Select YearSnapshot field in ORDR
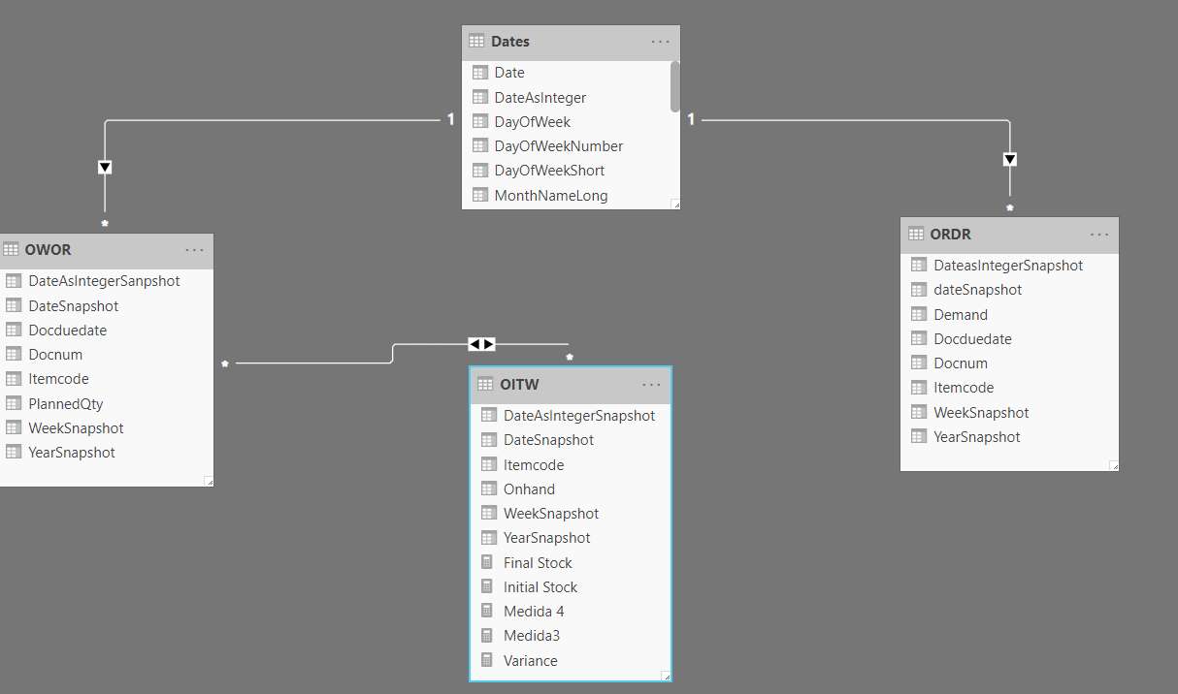The width and height of the screenshot is (1178, 694). pos(1009,437)
